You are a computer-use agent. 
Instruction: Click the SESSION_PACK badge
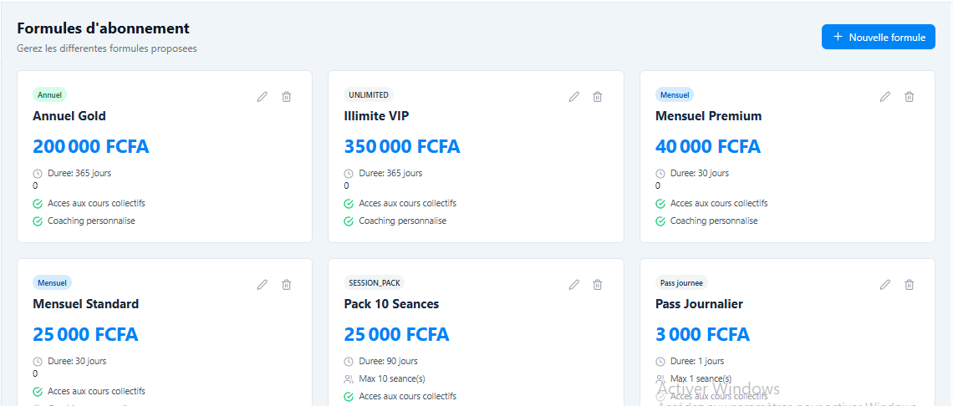coord(375,282)
